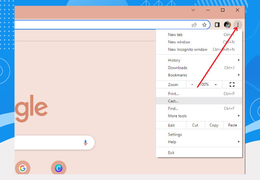Screen dimensions: 260x180
Task: Decrease zoom with the minus button
Action: point(192,84)
